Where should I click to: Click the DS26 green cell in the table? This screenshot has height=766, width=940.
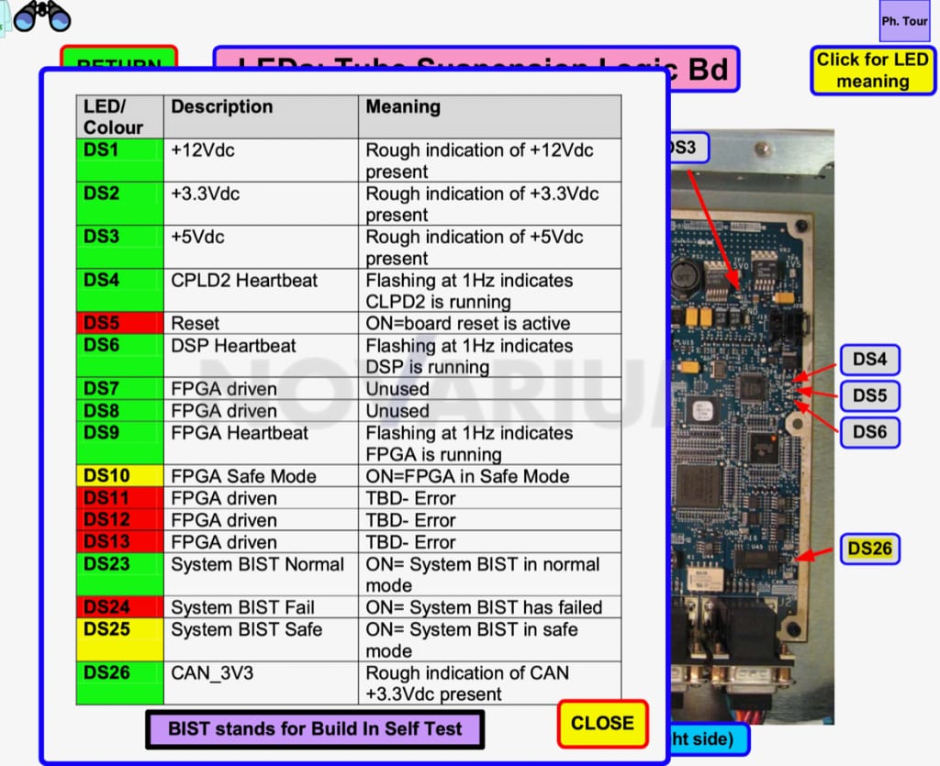click(x=120, y=683)
